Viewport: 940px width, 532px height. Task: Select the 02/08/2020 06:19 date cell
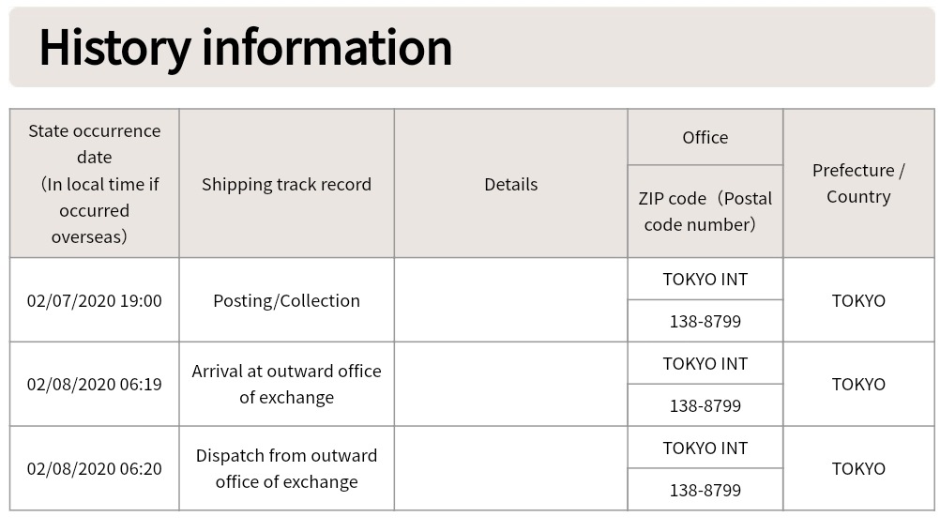pyautogui.click(x=95, y=385)
